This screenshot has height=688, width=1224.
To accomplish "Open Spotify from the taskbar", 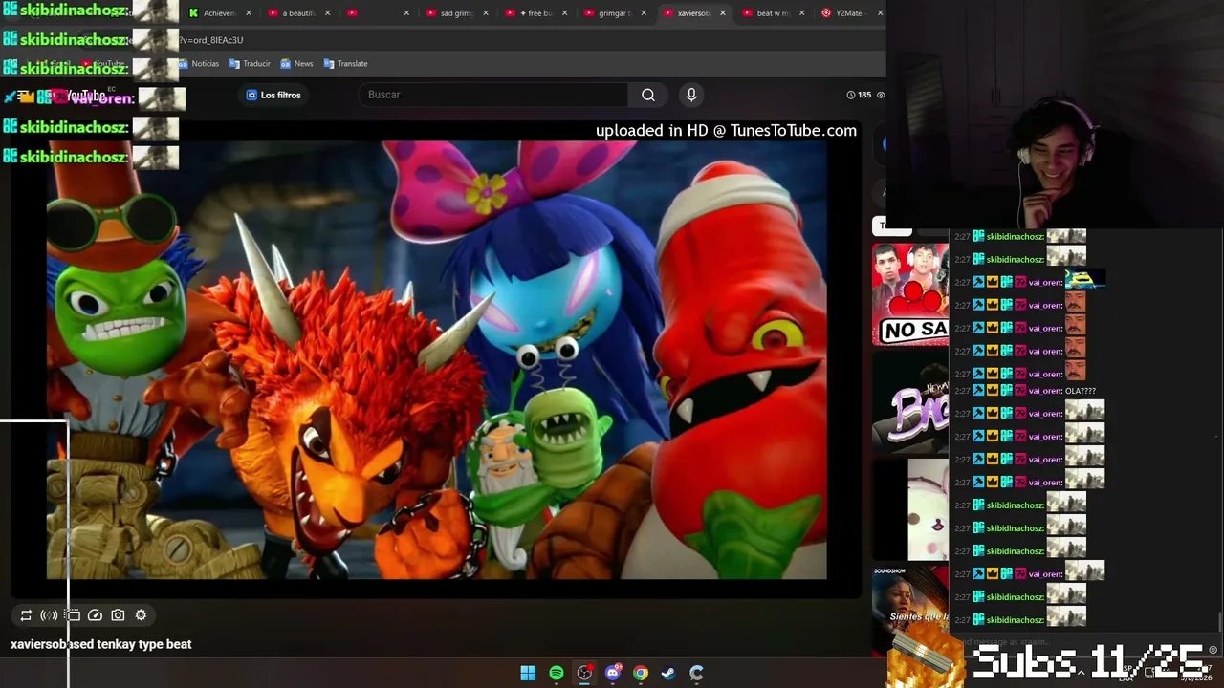I will click(x=557, y=673).
